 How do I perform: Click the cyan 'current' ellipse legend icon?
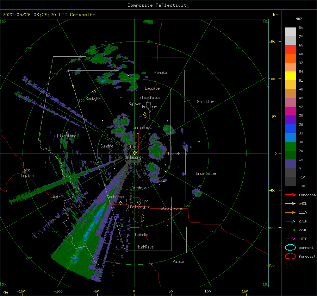click(290, 247)
